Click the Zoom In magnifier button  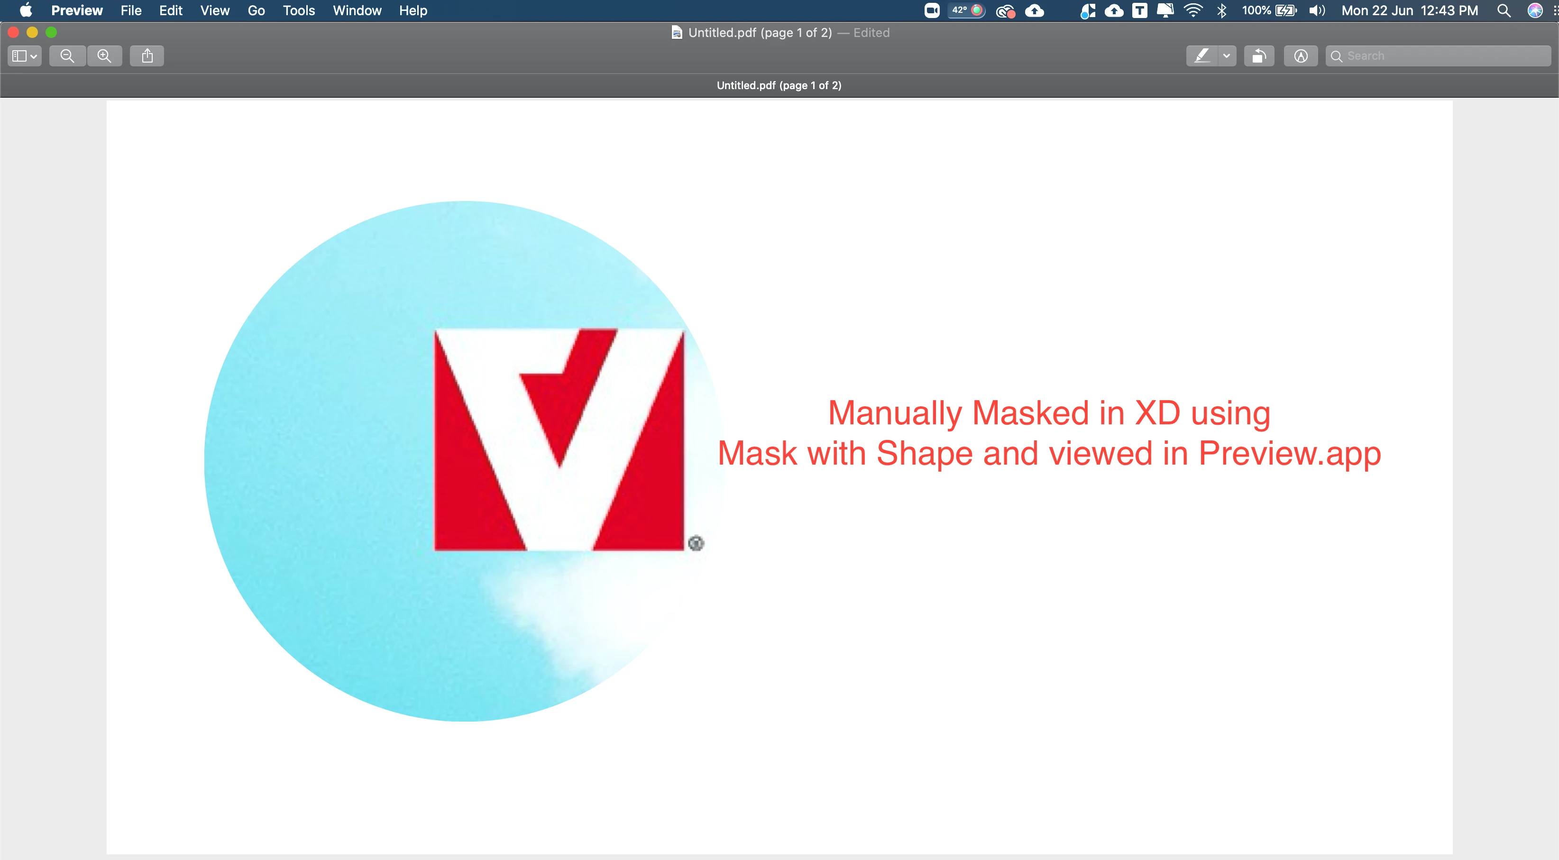(105, 56)
